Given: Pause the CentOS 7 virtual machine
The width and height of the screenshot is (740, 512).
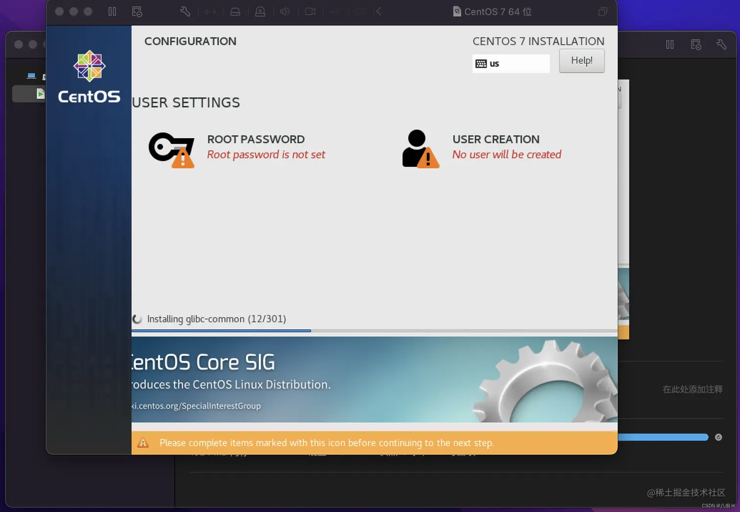Looking at the screenshot, I should (112, 11).
